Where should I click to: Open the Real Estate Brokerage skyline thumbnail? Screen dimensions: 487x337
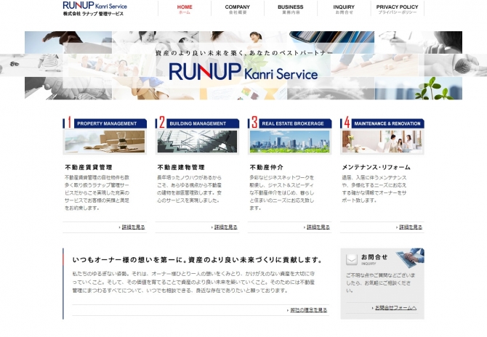(x=289, y=142)
